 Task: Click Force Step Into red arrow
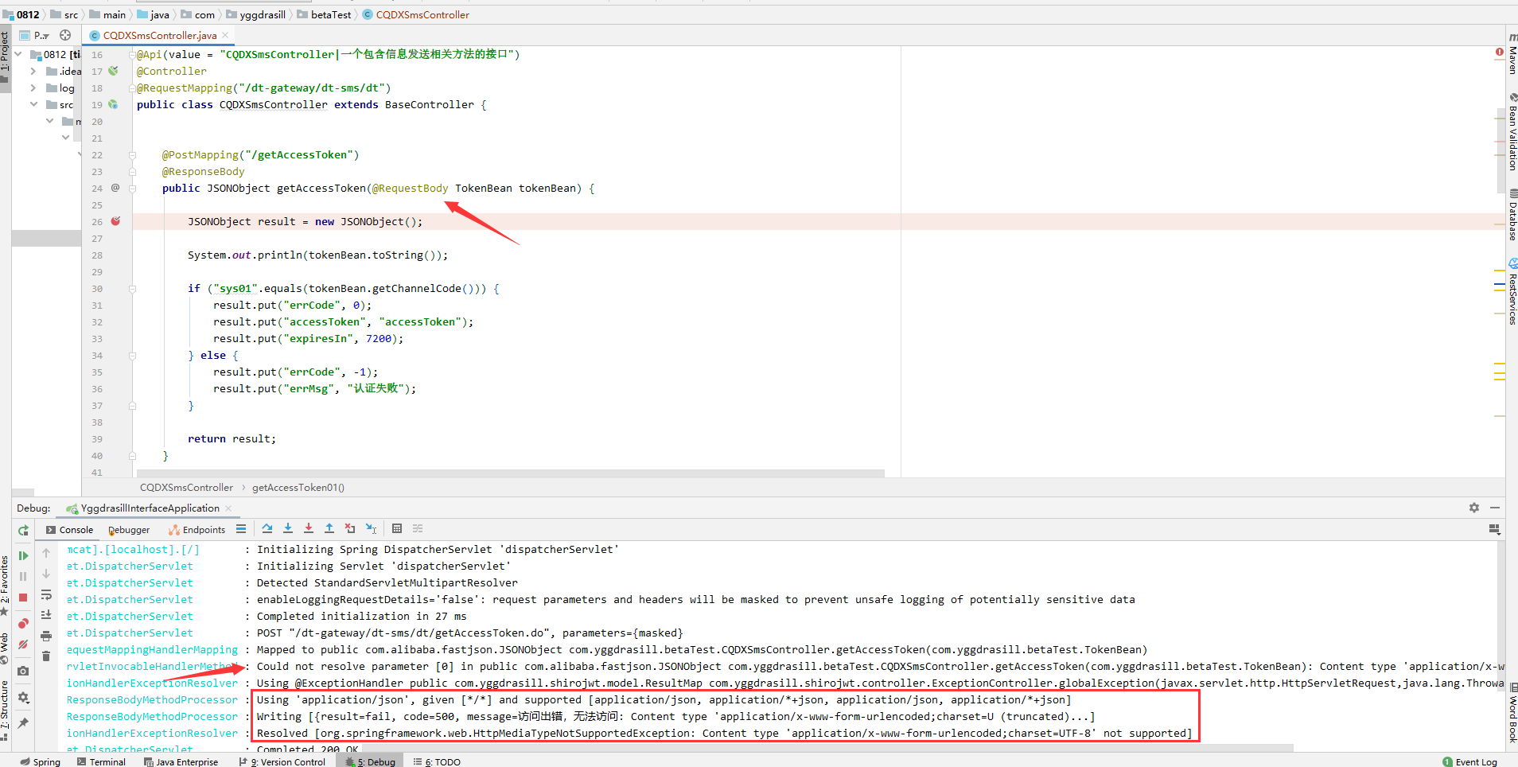click(x=309, y=528)
